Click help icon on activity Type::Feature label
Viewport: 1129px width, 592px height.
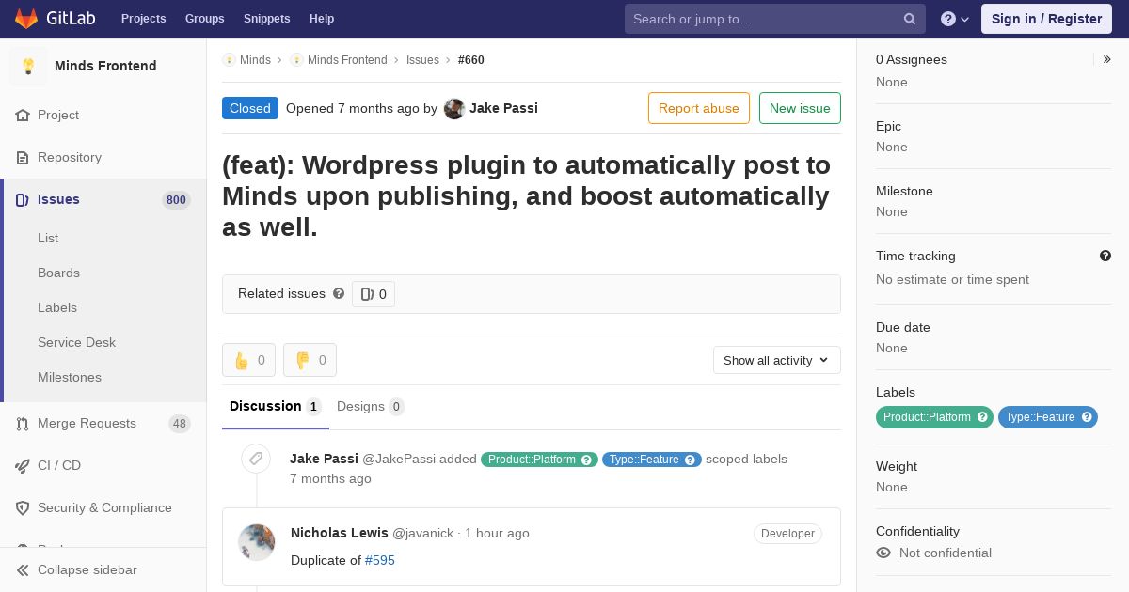point(690,460)
